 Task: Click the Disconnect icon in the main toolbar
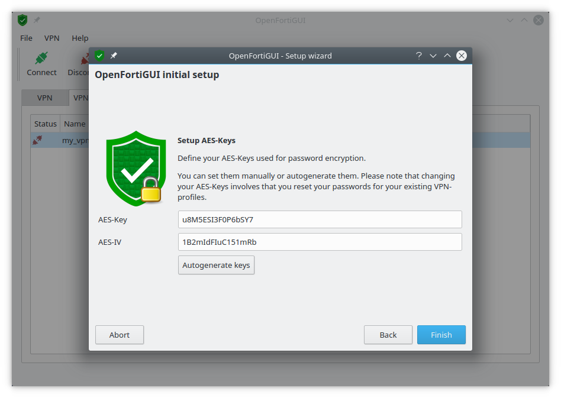(85, 59)
